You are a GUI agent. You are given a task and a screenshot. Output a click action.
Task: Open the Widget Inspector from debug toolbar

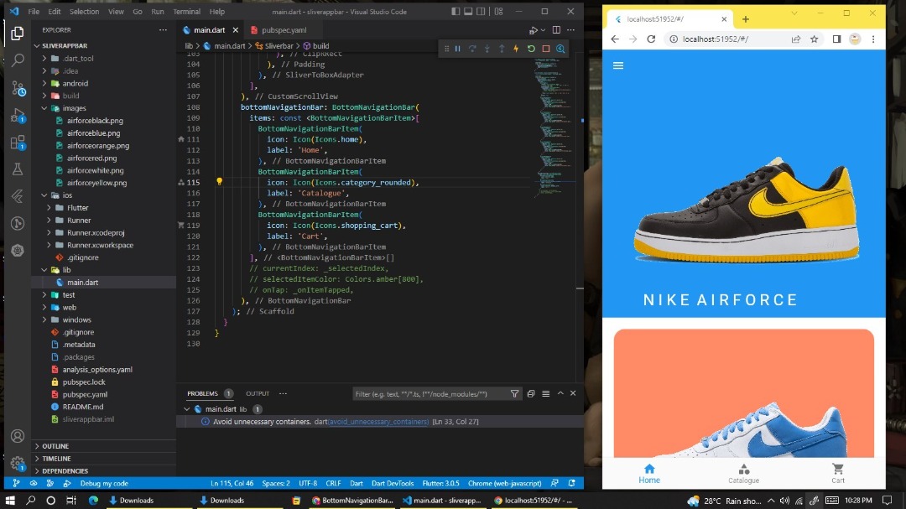[x=560, y=49]
